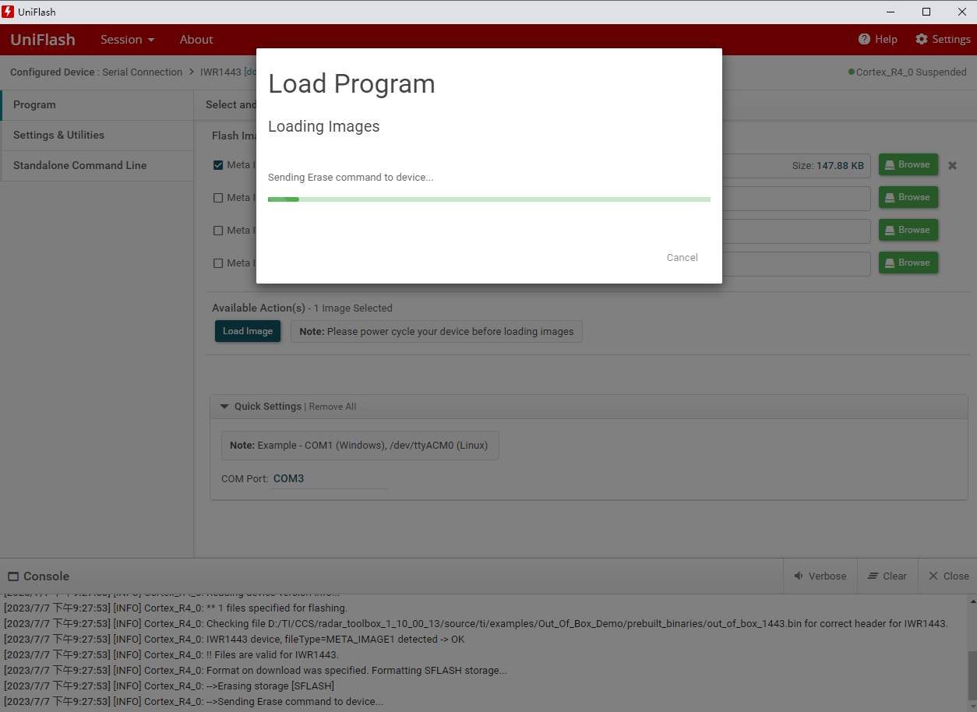Click the 'Size: 147.88 KB' label
The width and height of the screenshot is (977, 712).
point(827,166)
